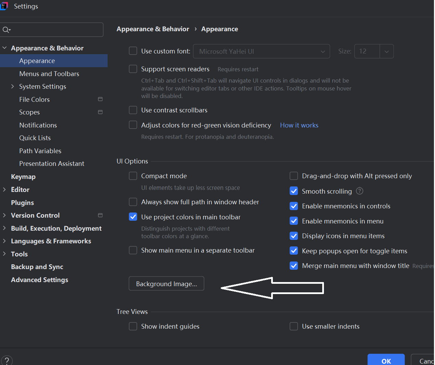The width and height of the screenshot is (435, 365).
Task: Collapse the Appearance & Behavior tree node
Action: click(x=4, y=48)
